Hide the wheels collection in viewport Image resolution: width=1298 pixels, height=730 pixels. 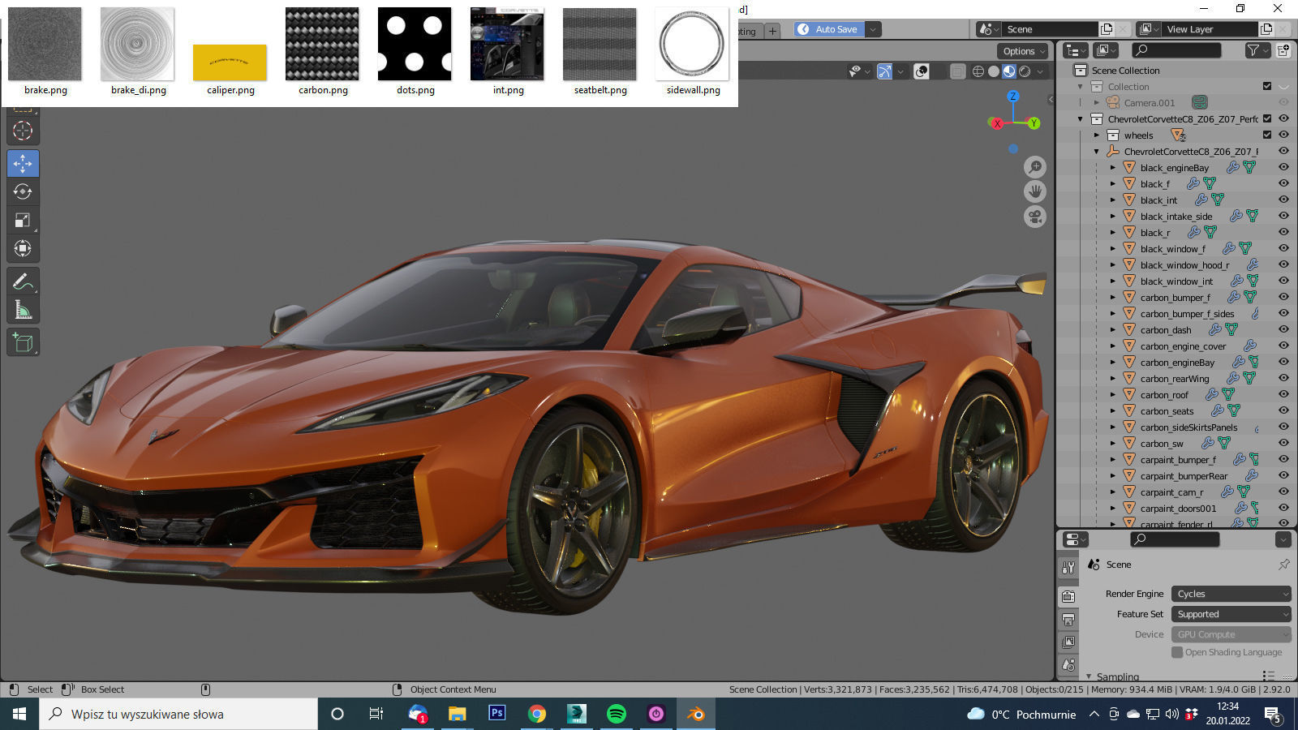(1283, 135)
